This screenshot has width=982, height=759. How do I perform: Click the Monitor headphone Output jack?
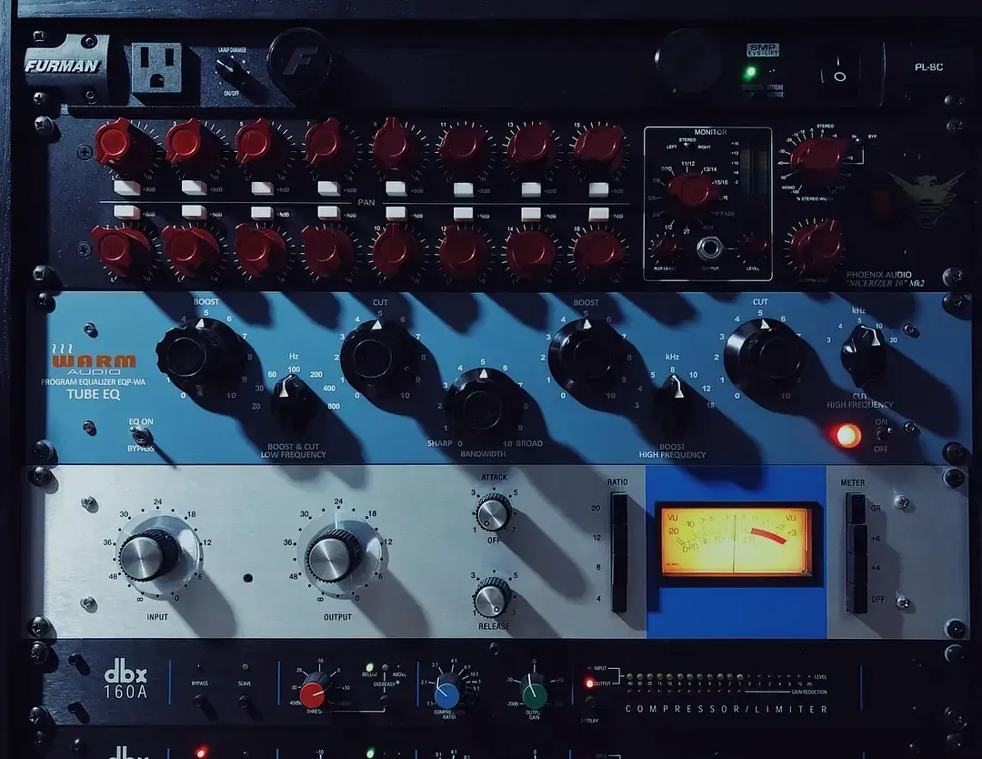[x=709, y=248]
